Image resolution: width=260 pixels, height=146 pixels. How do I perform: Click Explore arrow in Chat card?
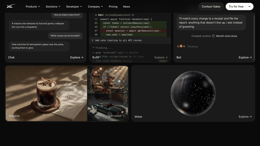[77, 57]
